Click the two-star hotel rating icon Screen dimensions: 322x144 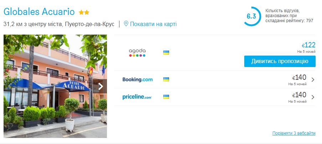[84, 12]
